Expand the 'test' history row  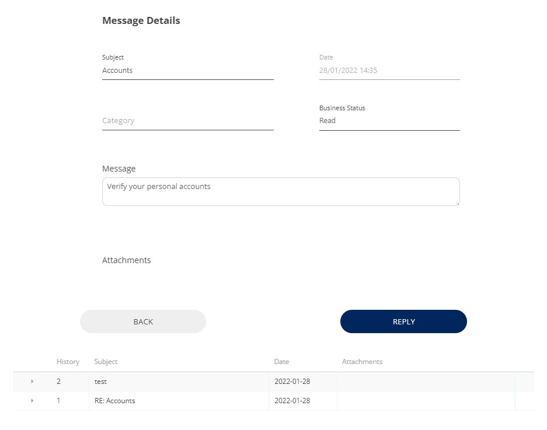coord(32,382)
